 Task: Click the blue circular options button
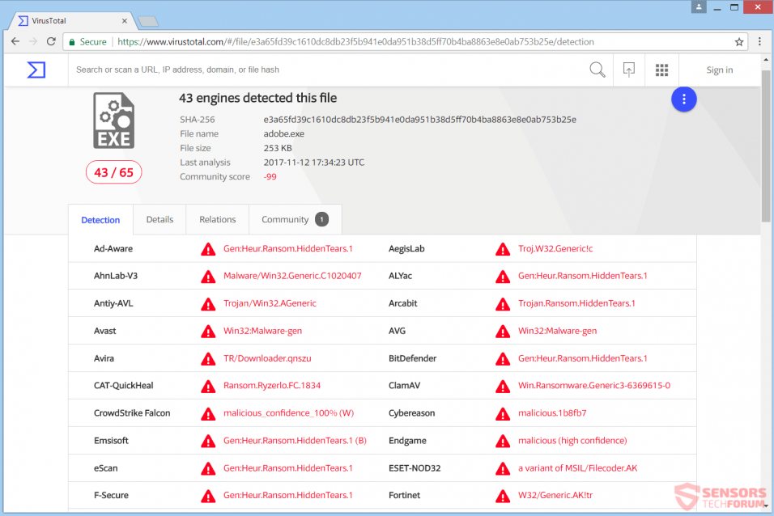tap(684, 99)
